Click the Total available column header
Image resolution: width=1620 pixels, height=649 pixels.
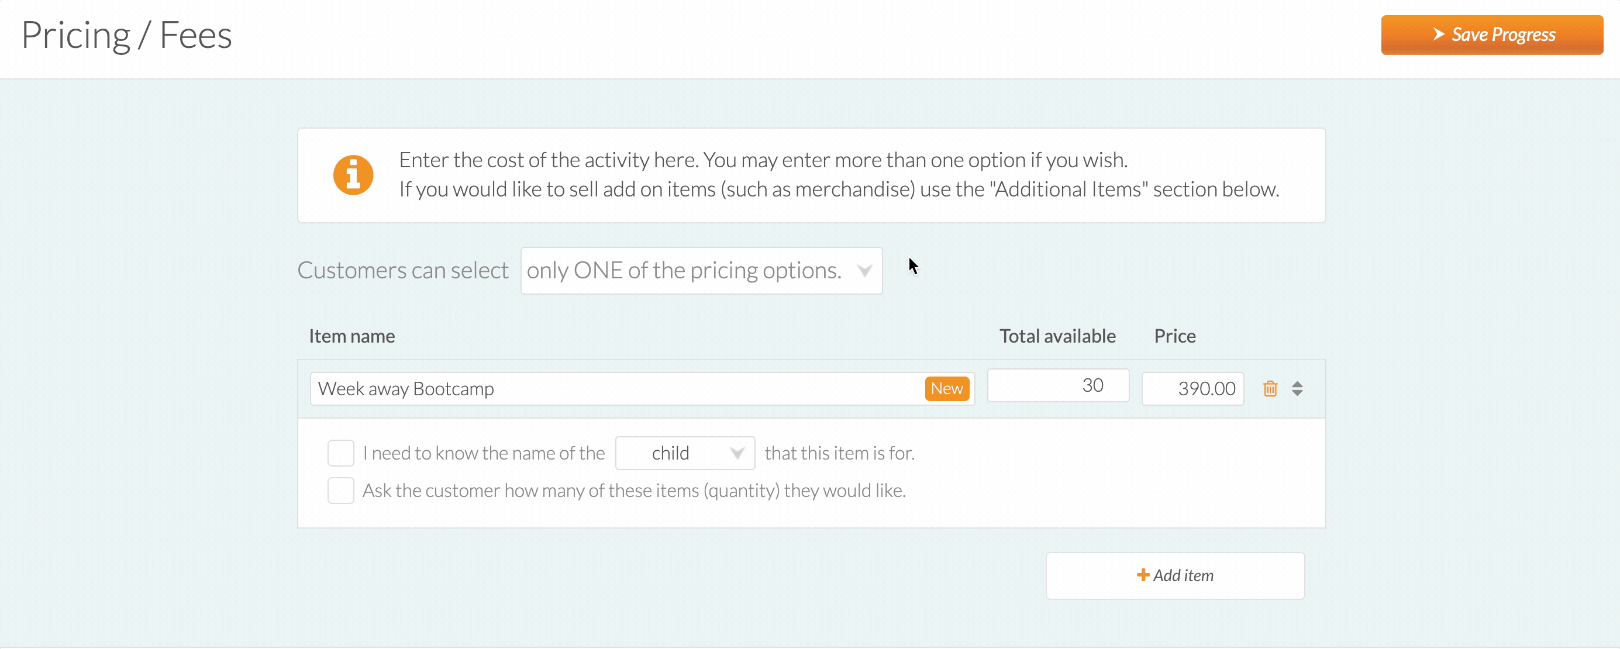click(1057, 336)
